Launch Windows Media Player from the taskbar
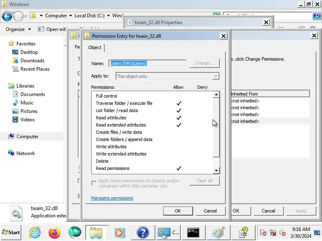The height and width of the screenshot is (241, 322). [120, 233]
